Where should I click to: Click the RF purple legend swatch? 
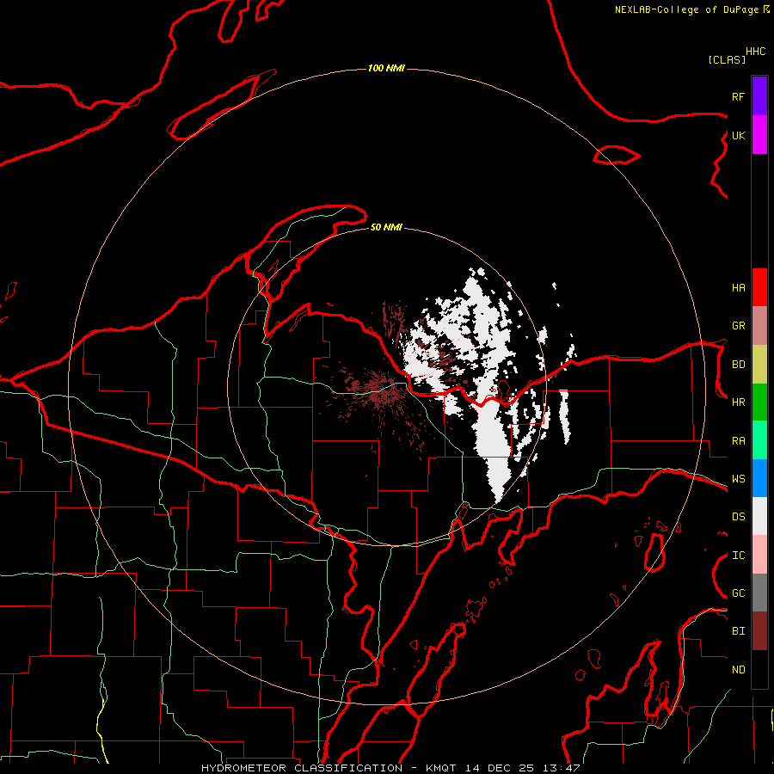point(759,95)
